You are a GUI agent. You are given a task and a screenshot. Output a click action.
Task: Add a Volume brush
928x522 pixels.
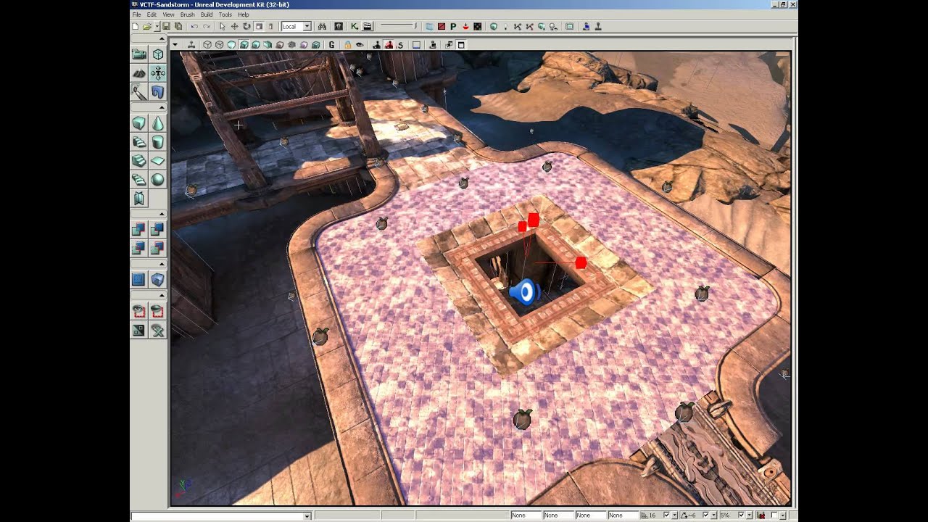157,280
